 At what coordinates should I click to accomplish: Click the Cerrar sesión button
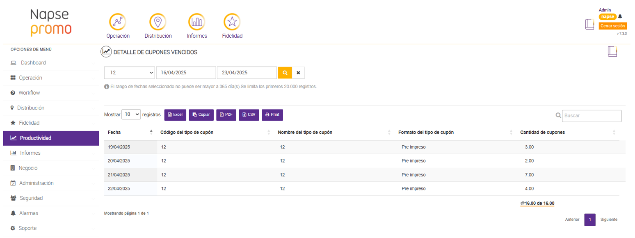(612, 26)
